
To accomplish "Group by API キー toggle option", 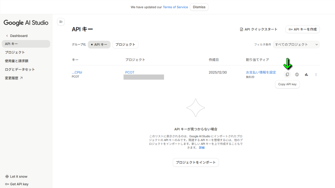I will 99,45.
